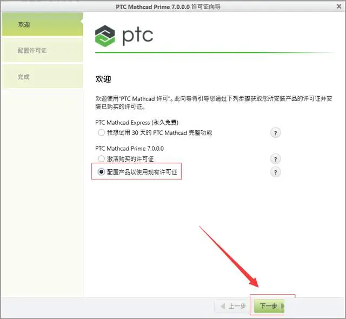Select the 我想试用 30 天 trial radio button
This screenshot has height=319, width=346.
[x=101, y=132]
